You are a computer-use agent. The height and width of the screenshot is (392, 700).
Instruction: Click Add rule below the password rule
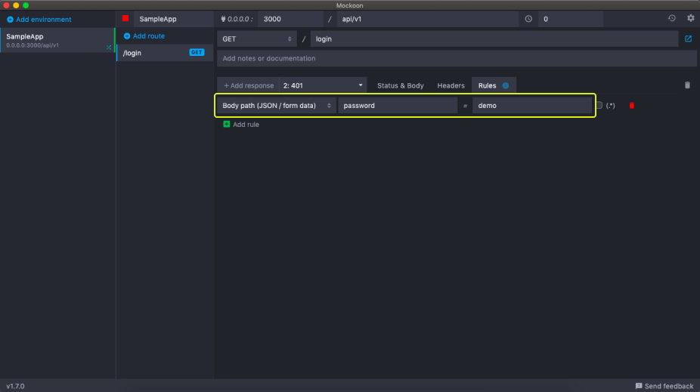241,124
